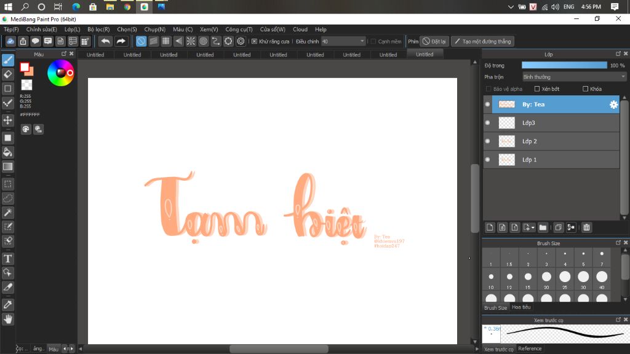Adjust the Độ trong opacity slider

[x=565, y=65]
